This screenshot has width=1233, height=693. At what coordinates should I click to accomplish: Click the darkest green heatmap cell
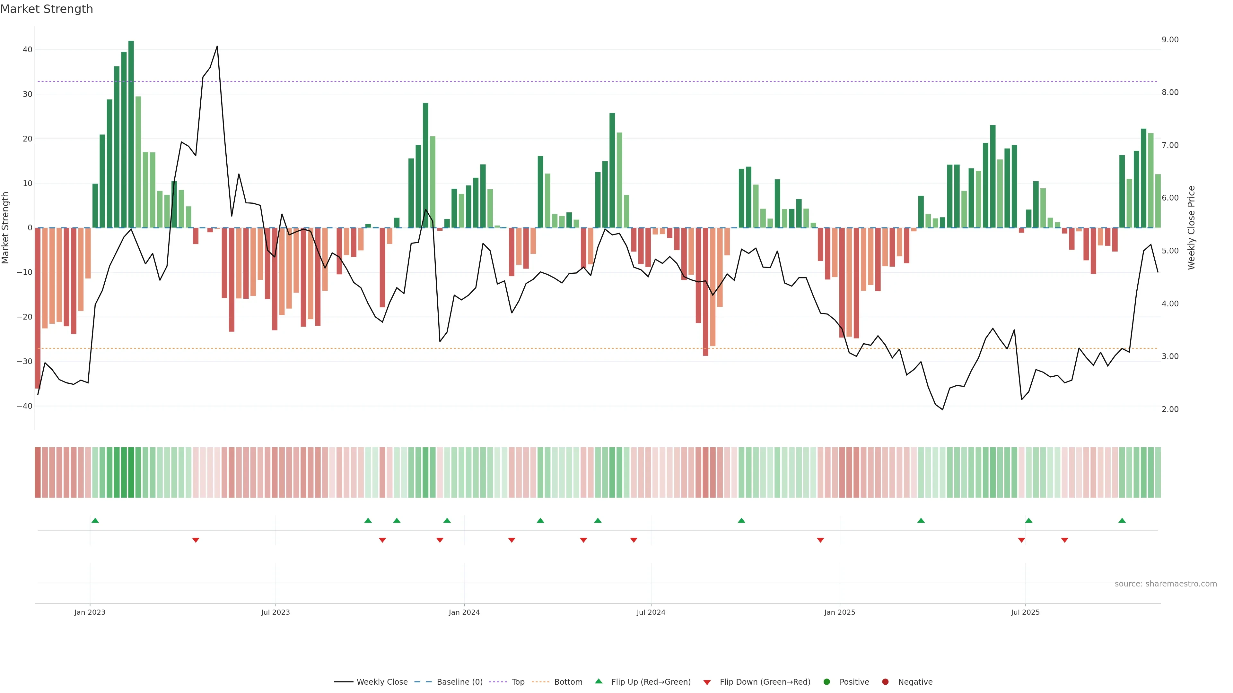(131, 473)
